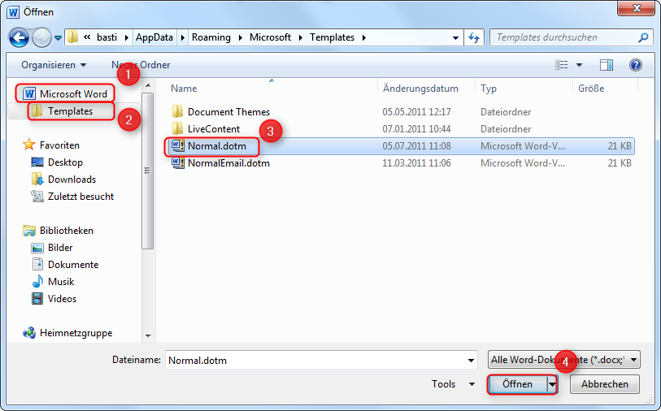
Task: Expand the arrow after Templates in address bar
Action: click(363, 37)
